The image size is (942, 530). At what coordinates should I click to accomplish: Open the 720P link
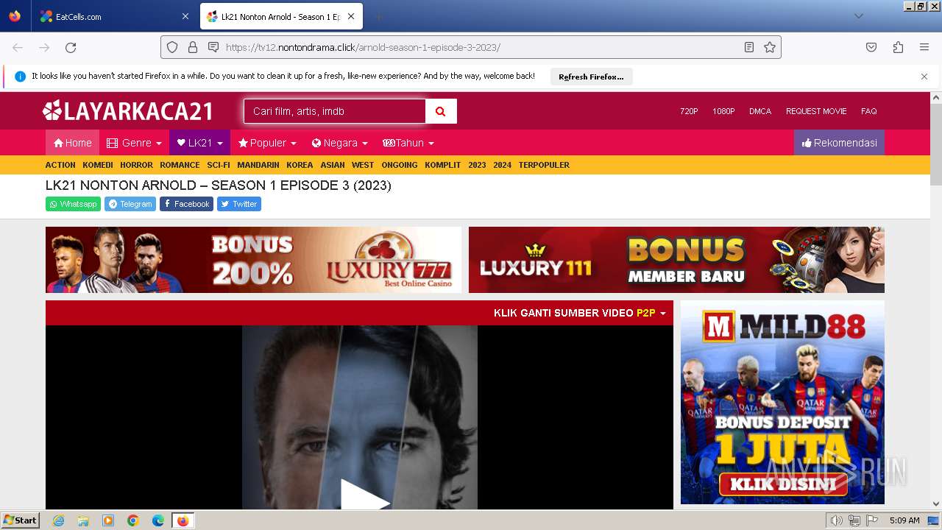pos(689,111)
